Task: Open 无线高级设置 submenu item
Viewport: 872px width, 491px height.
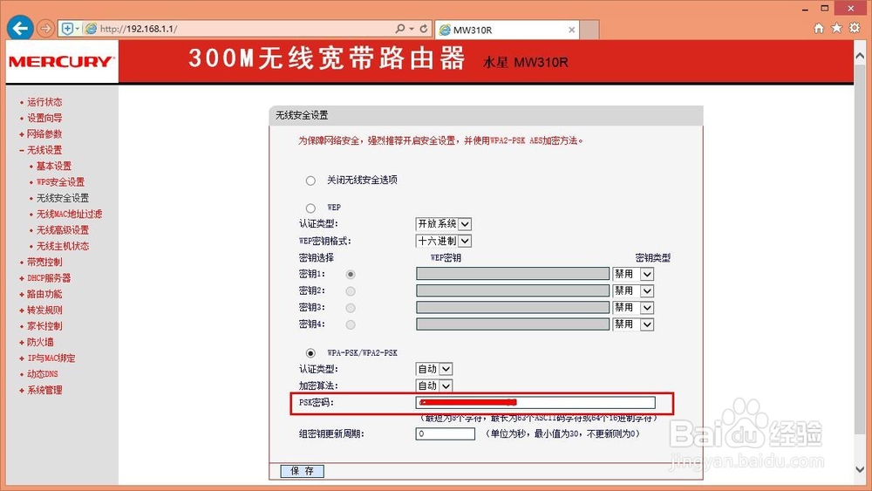Action: click(63, 230)
